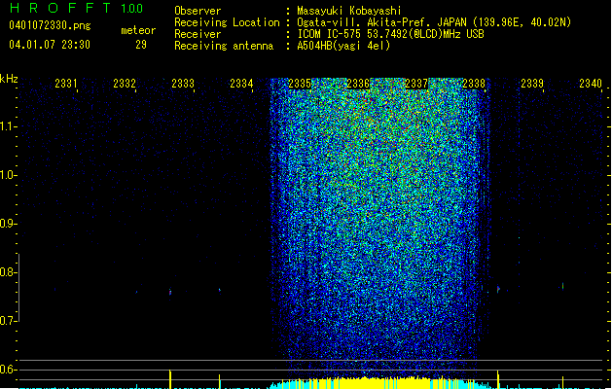Click the timestamp 04.01.07 23:30

(50, 45)
